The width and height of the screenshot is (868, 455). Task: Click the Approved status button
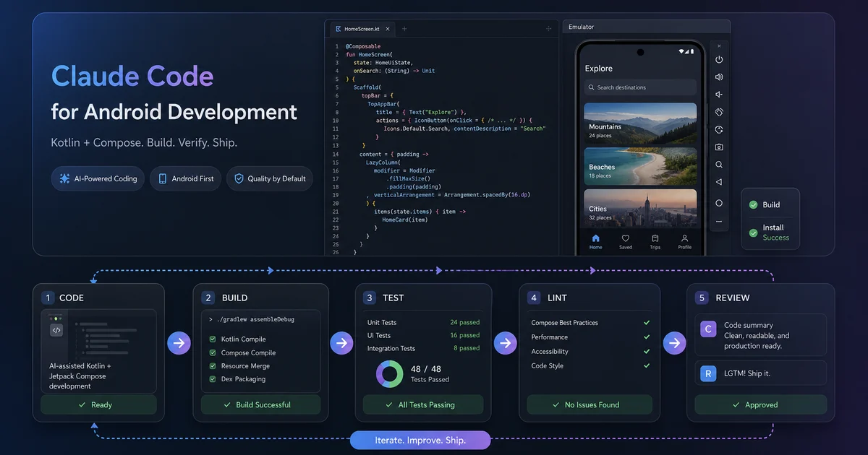[x=760, y=404]
